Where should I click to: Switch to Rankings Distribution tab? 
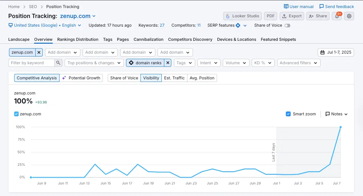(x=78, y=39)
